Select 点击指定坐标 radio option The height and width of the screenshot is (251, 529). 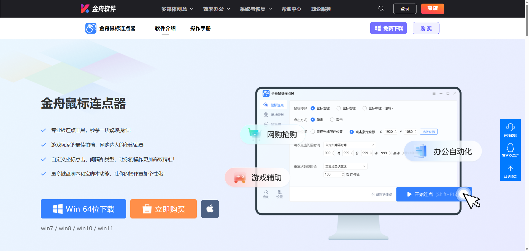coord(352,132)
